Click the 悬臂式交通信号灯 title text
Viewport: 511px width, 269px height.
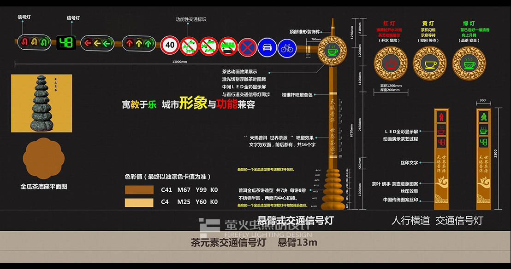pyautogui.click(x=295, y=220)
